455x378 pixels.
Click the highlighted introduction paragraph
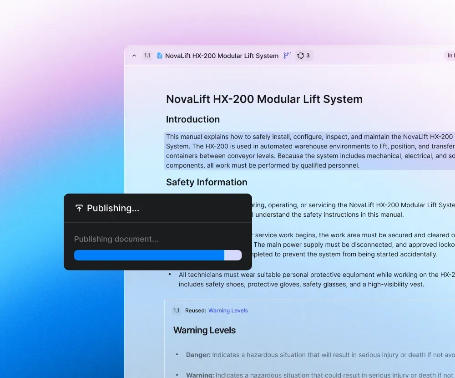click(x=309, y=151)
